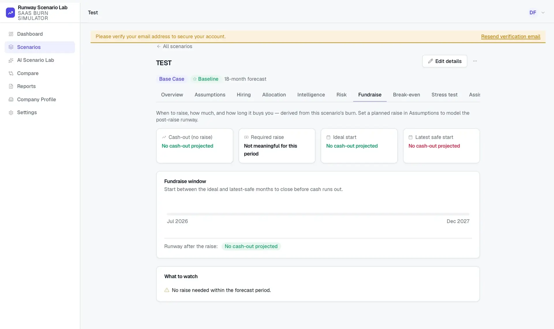The width and height of the screenshot is (554, 329).
Task: Click red No cash-out projected text
Action: click(x=434, y=146)
